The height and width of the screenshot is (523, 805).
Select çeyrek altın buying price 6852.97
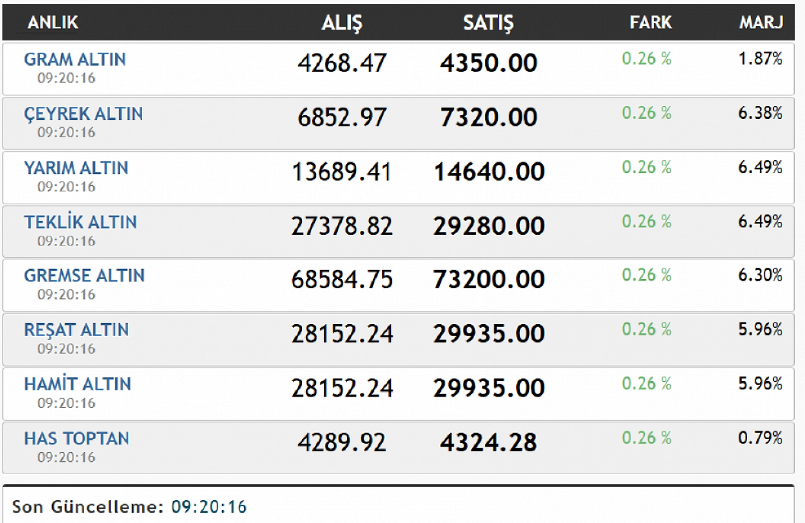pyautogui.click(x=342, y=118)
